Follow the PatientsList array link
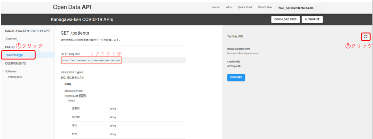This screenshot has height=139, width=373. 71,96
